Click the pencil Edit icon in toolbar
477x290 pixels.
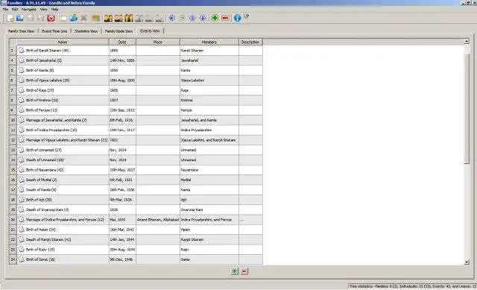pyautogui.click(x=74, y=18)
